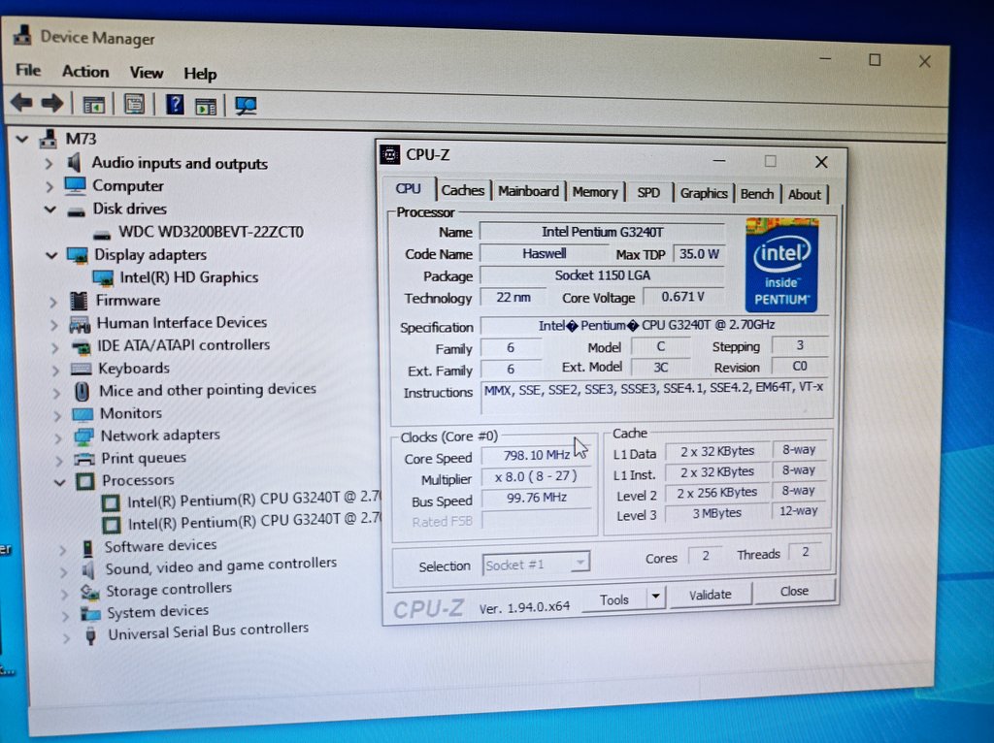Viewport: 994px width, 743px height.
Task: Click the Network adapters icon
Action: [x=83, y=436]
